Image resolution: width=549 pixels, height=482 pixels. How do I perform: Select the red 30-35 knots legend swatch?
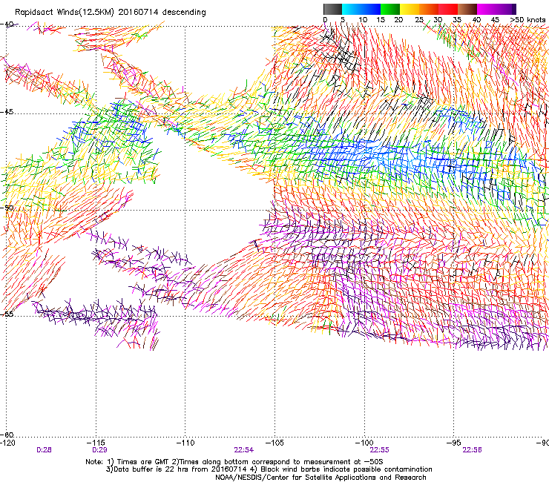click(448, 9)
